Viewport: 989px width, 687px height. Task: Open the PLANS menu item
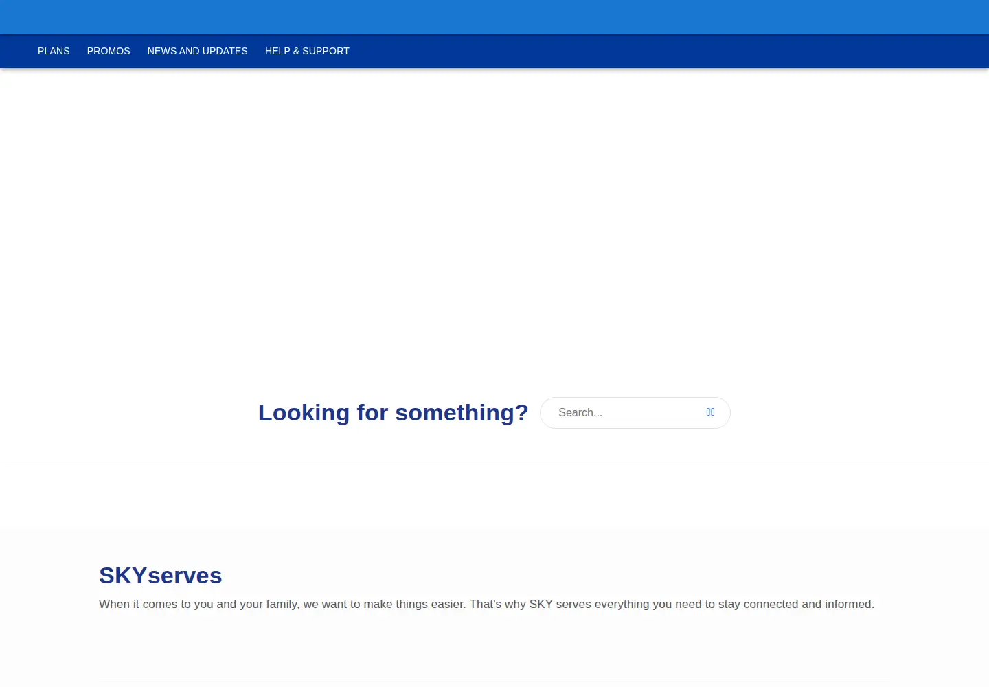(x=54, y=51)
